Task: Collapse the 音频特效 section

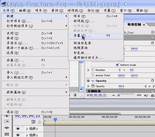Action: tap(153, 91)
